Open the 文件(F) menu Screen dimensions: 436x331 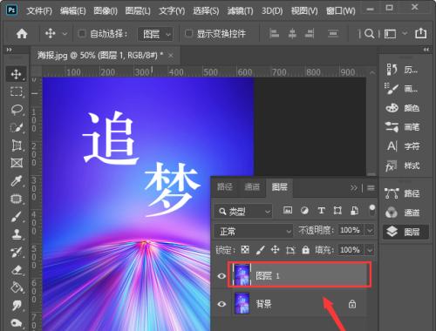pos(39,11)
